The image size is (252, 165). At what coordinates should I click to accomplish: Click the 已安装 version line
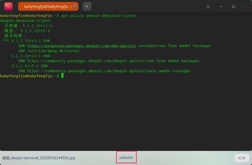(x=28, y=26)
